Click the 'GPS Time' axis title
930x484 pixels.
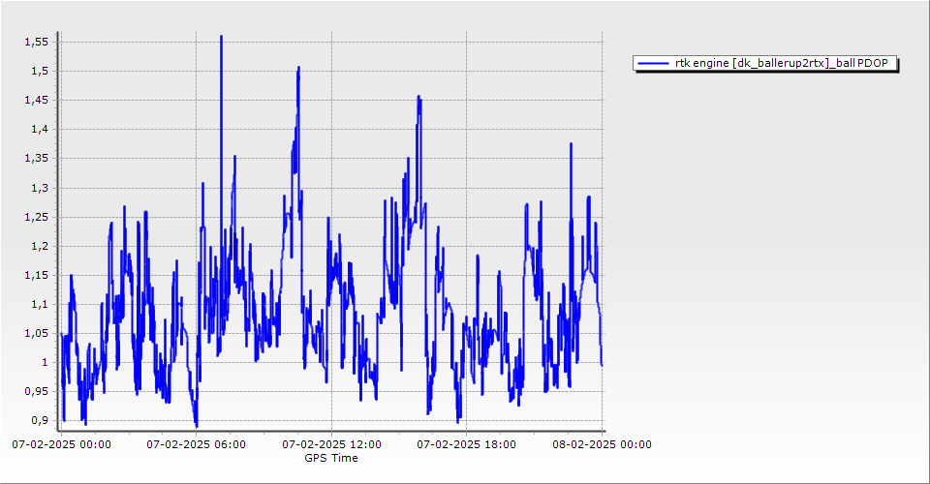pyautogui.click(x=331, y=458)
